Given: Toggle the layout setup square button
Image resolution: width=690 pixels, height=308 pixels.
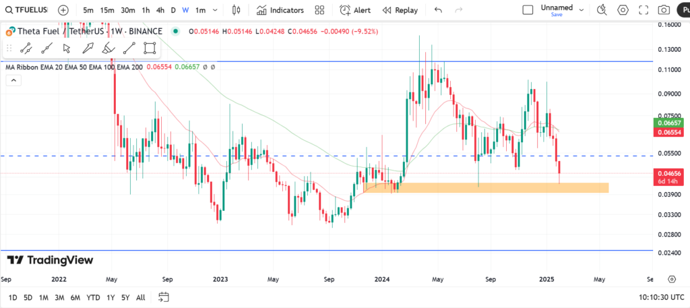Looking at the screenshot, I should click(528, 9).
